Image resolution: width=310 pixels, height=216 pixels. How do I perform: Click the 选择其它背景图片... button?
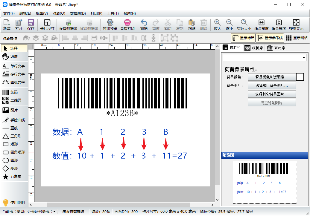click(x=272, y=94)
